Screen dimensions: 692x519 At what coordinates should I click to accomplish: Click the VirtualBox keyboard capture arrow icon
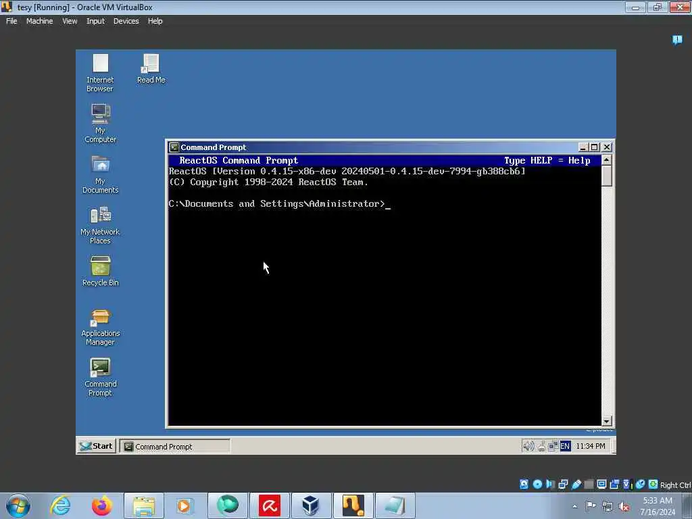[x=653, y=484]
